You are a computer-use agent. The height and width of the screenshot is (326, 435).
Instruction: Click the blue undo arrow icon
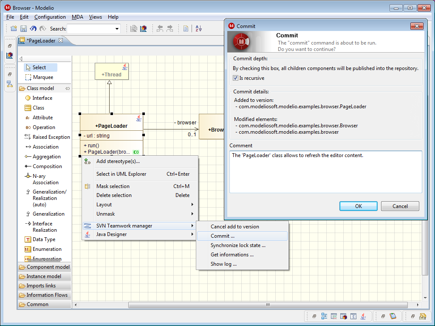pyautogui.click(x=33, y=28)
